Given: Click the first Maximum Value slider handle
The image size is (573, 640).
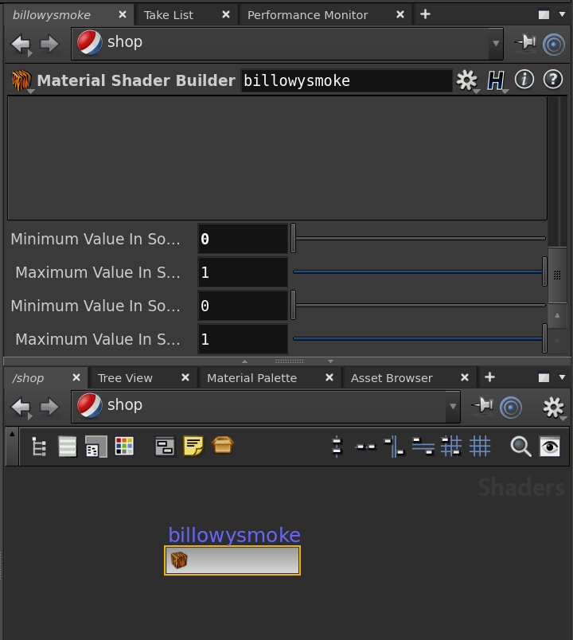Looking at the screenshot, I should 545,272.
